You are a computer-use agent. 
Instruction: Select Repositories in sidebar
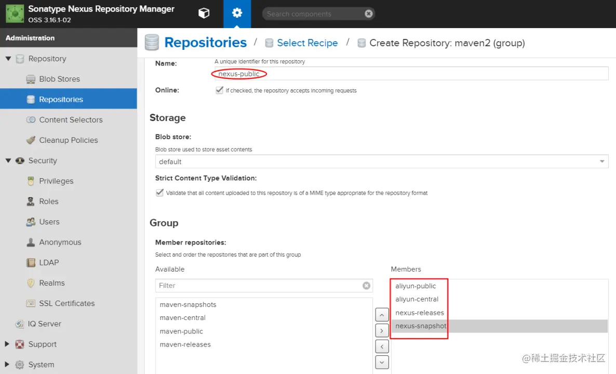pyautogui.click(x=69, y=99)
